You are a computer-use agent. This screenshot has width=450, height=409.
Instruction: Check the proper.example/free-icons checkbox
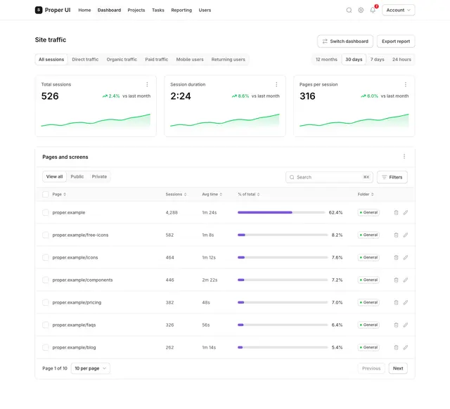point(45,235)
